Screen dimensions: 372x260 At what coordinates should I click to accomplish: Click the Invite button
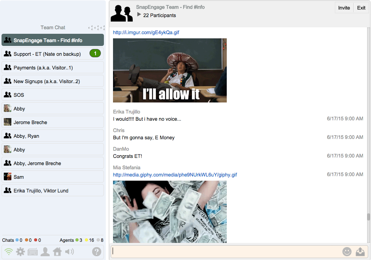click(x=344, y=8)
